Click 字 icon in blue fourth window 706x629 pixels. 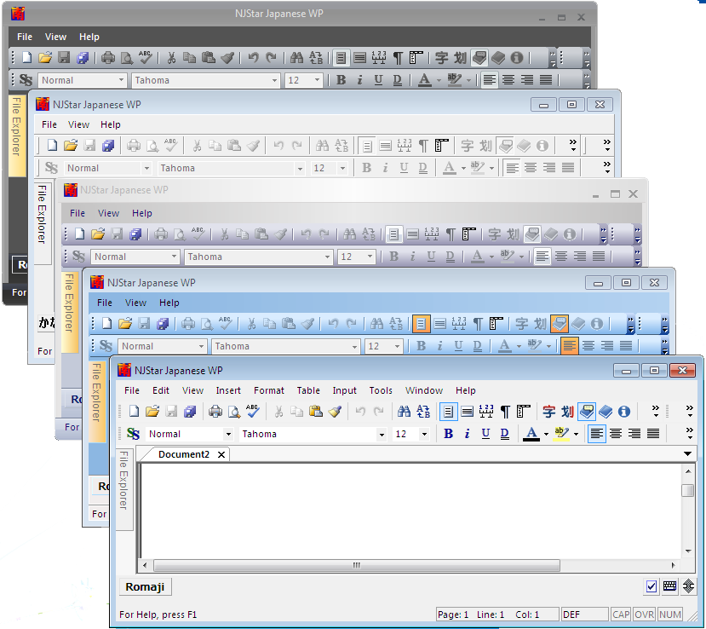pyautogui.click(x=522, y=324)
